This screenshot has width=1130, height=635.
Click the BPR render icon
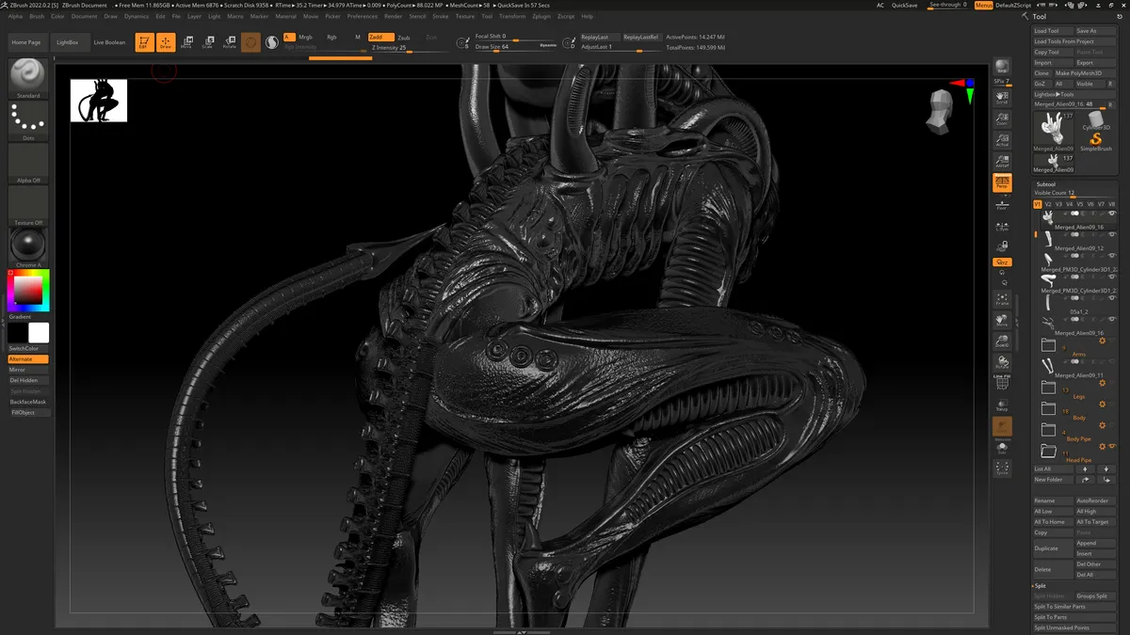pyautogui.click(x=1002, y=67)
